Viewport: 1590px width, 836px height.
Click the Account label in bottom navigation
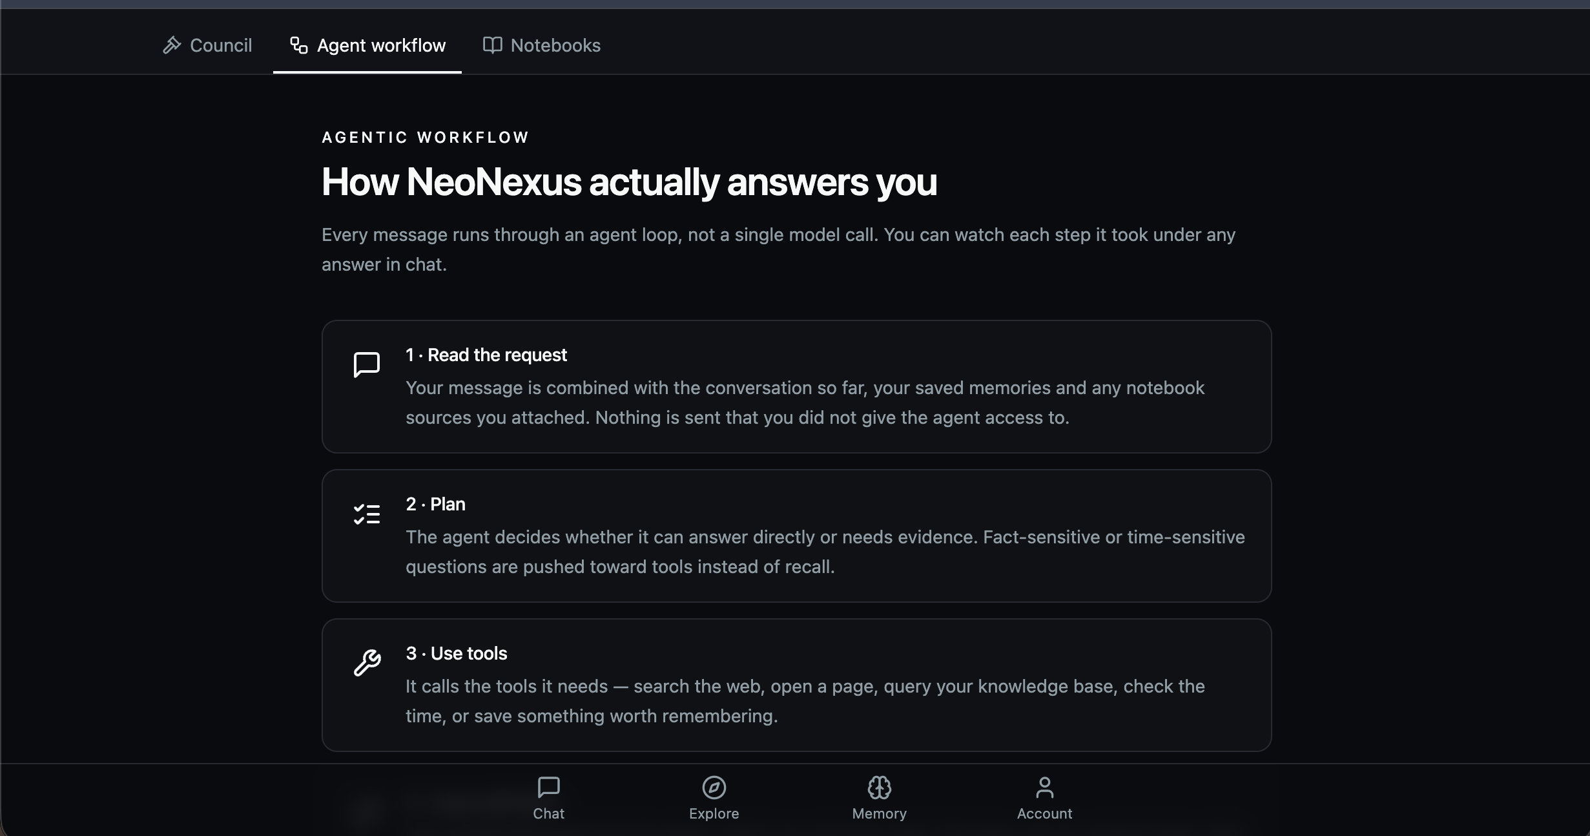pyautogui.click(x=1044, y=813)
